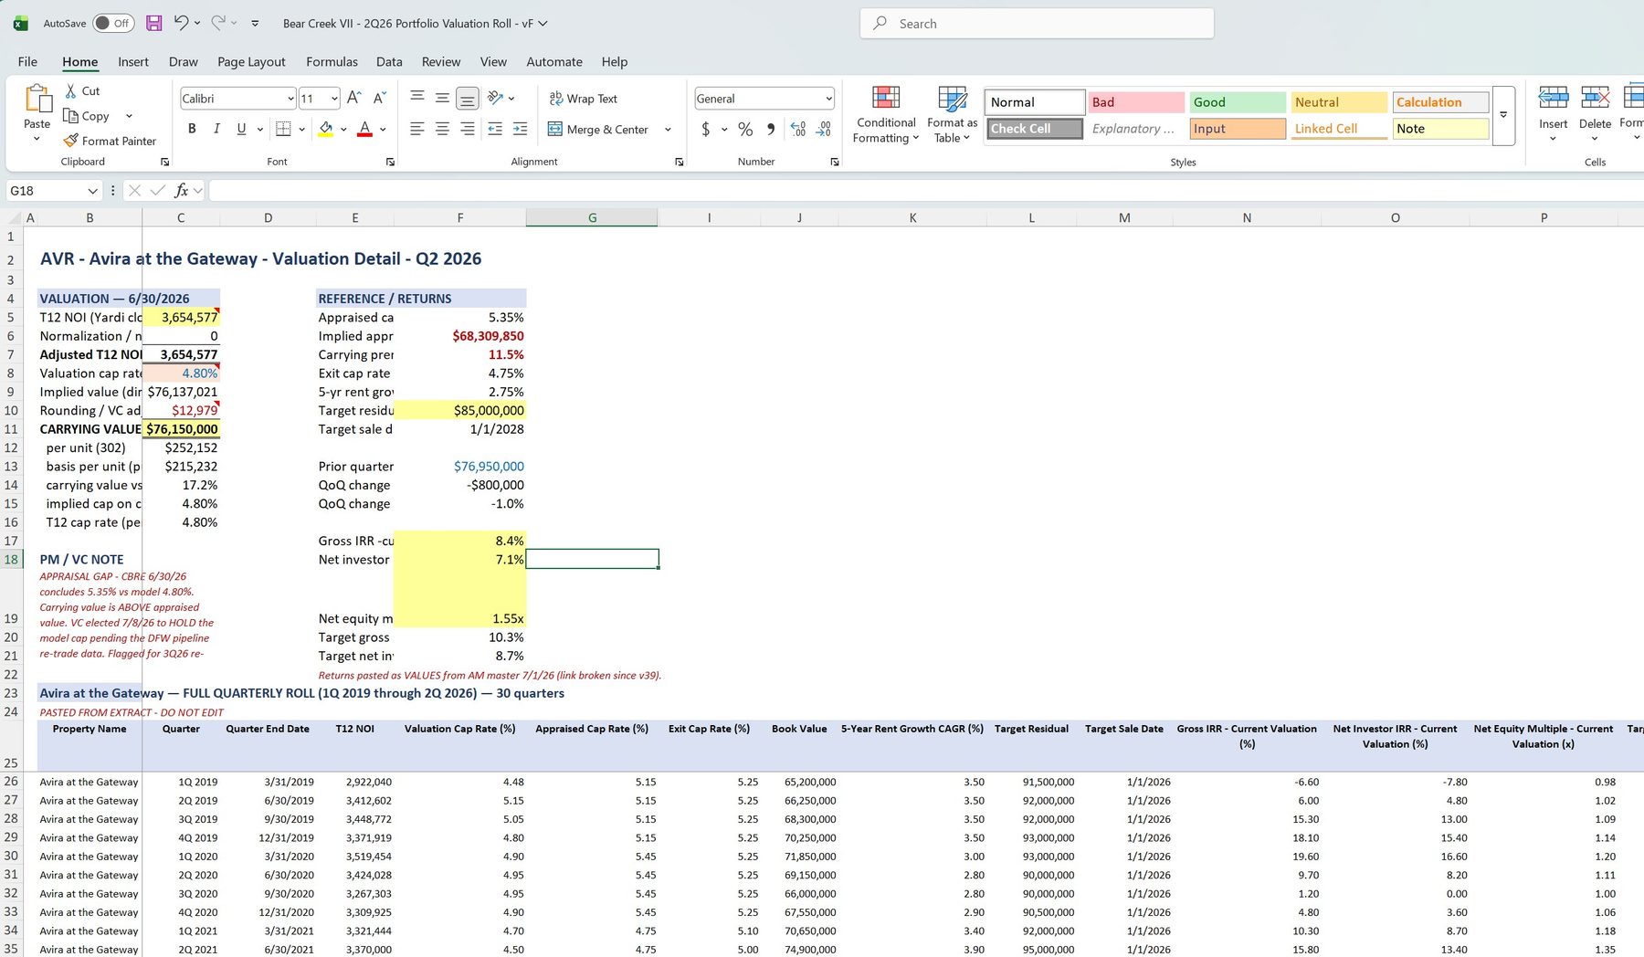Open Format as Table gallery
This screenshot has width=1644, height=957.
pyautogui.click(x=952, y=114)
